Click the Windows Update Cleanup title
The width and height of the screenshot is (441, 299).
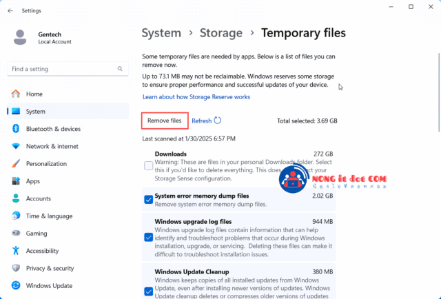tap(192, 272)
